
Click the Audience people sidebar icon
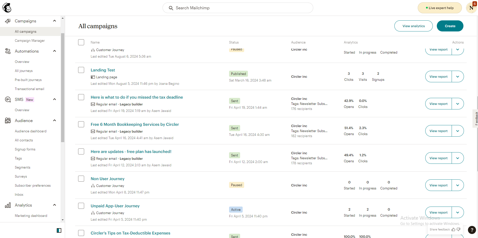pyautogui.click(x=8, y=121)
